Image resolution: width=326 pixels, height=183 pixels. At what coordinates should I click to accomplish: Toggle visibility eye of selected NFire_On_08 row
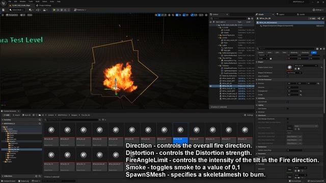210,86
